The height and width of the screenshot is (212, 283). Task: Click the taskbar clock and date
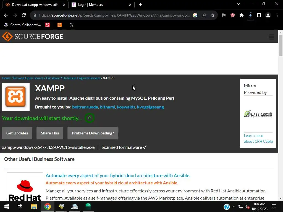point(259,206)
